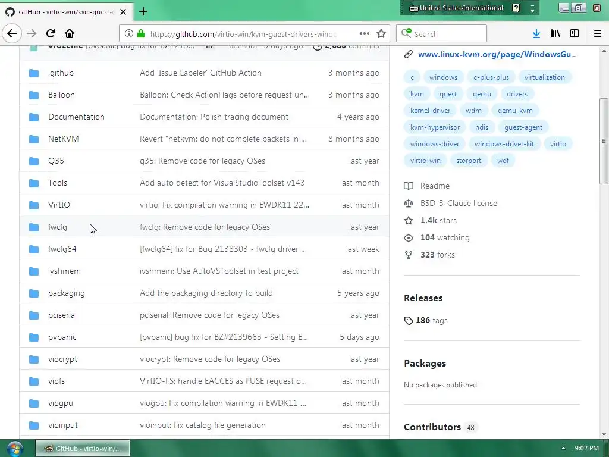The height and width of the screenshot is (457, 609).
Task: Click the viofs folder icon
Action: pos(34,381)
